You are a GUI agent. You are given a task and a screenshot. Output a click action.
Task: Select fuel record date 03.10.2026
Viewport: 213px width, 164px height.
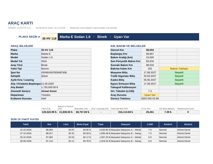point(26,137)
